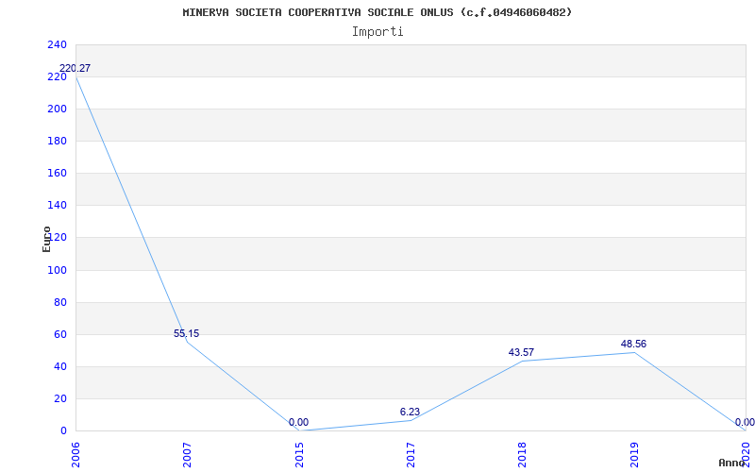Click the 2006 x-axis year label

(75, 455)
